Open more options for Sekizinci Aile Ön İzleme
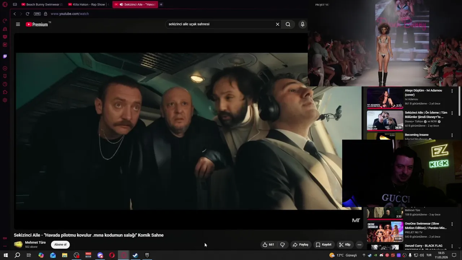This screenshot has width=462, height=260. click(x=452, y=113)
